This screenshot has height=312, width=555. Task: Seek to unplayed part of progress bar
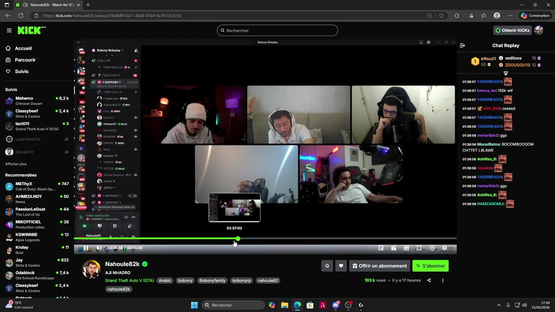point(347,238)
